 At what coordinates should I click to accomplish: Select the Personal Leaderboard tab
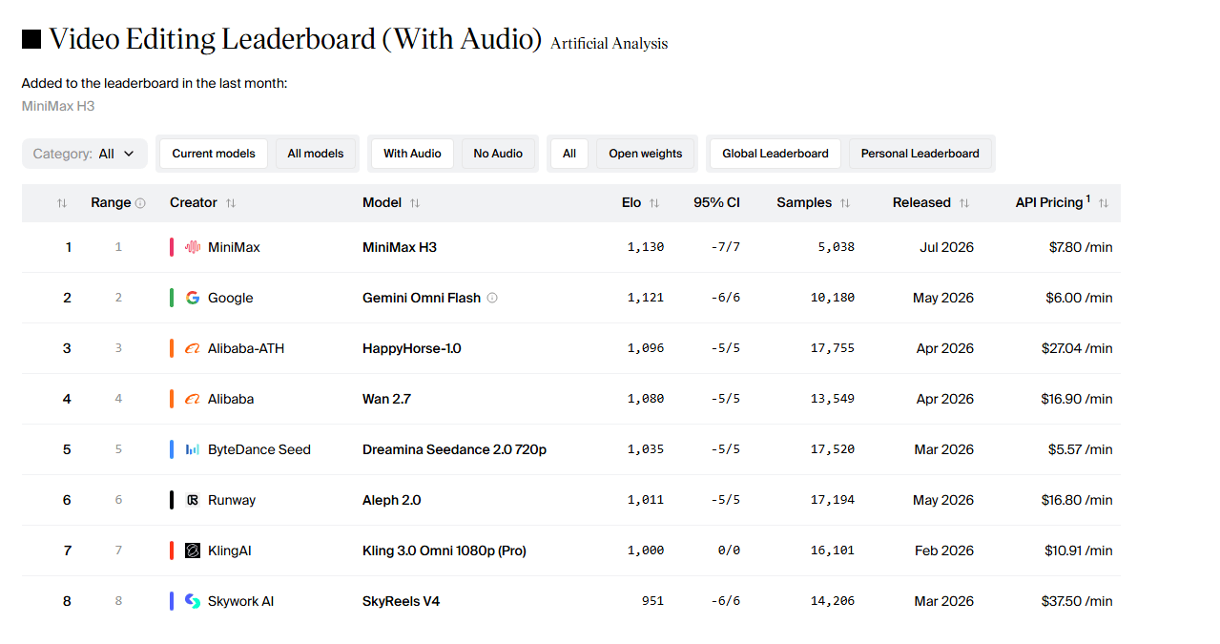pos(920,154)
